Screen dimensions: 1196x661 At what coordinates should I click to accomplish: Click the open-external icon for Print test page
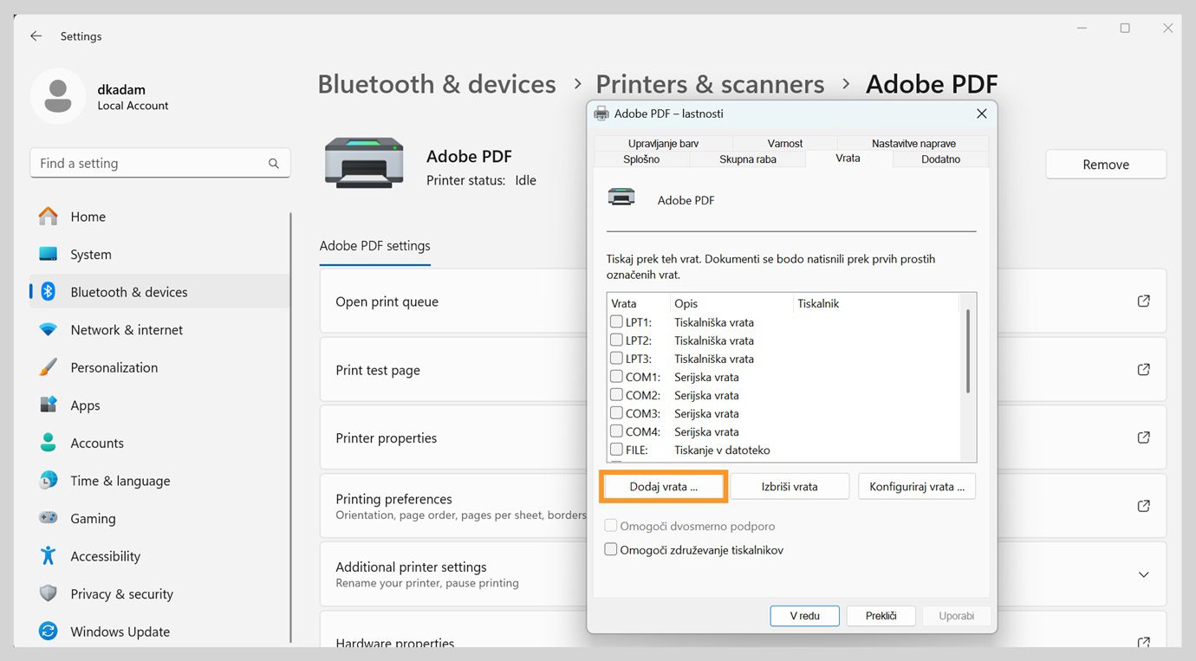point(1143,370)
